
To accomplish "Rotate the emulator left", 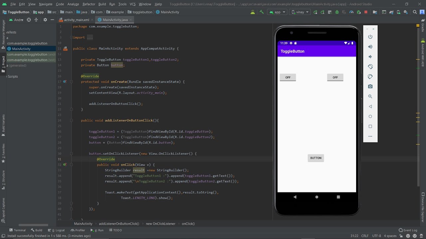I will coord(370,67).
